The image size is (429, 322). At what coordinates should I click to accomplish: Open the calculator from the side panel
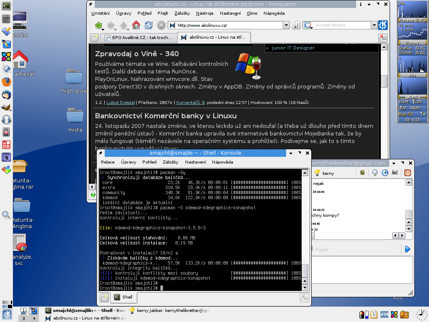coord(6,18)
